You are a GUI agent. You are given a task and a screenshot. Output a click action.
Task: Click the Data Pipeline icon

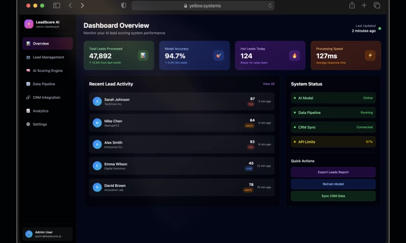point(28,84)
